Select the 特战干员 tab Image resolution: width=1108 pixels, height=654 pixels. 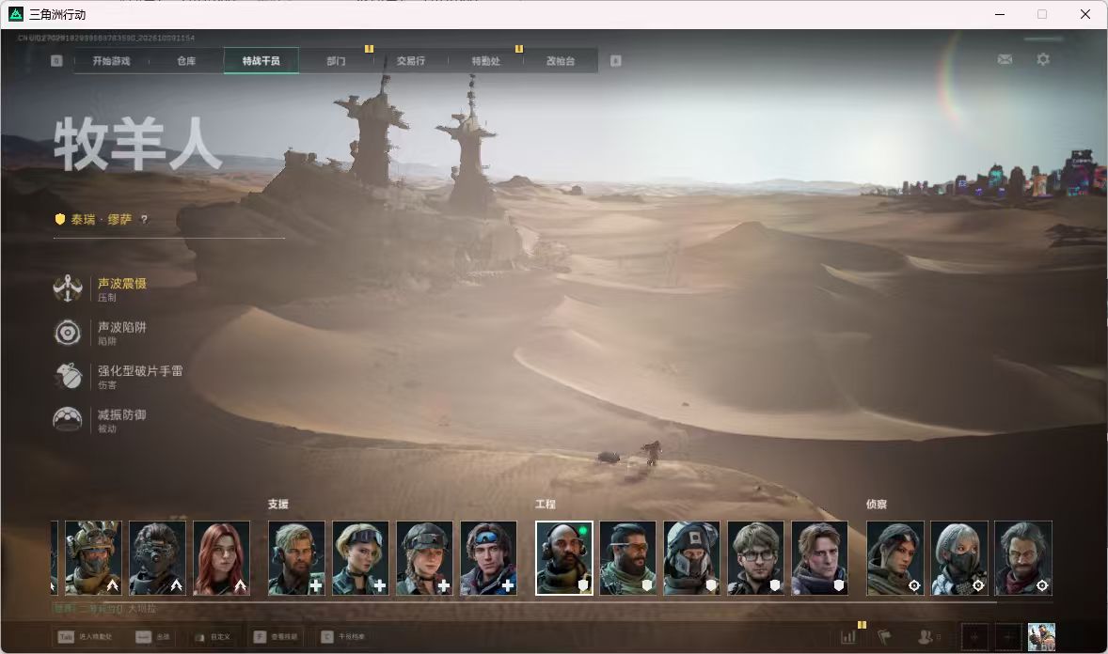[261, 61]
